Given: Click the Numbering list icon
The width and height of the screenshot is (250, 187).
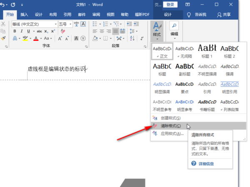Looking at the screenshot, I should [x=105, y=24].
